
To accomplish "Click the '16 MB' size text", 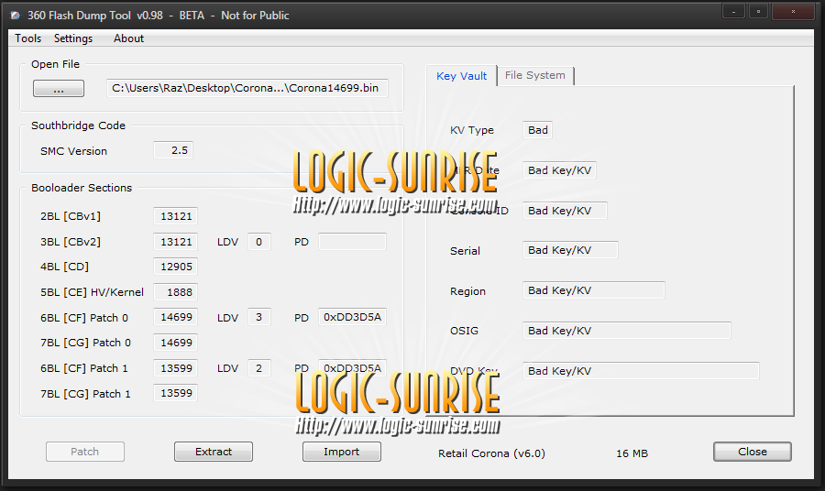I will coord(632,453).
